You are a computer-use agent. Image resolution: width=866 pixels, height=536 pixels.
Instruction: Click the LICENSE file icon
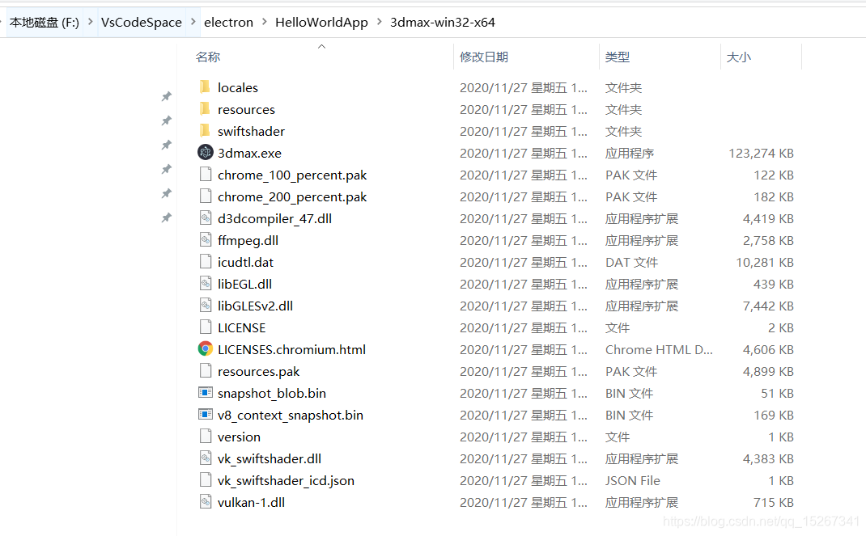(x=206, y=327)
